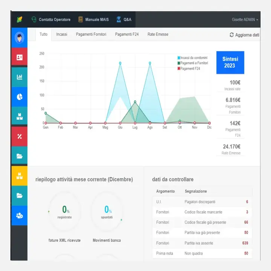Open the Manuale MAIS link
The image size is (271, 271).
click(x=93, y=20)
